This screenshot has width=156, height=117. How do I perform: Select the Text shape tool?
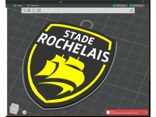(x=103, y=10)
